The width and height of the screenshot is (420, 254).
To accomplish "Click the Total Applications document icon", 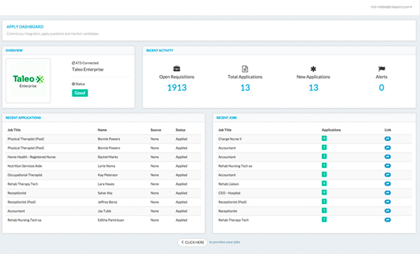I will [245, 69].
